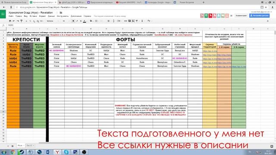Open the new browser tab plus button
Viewport: 276px width, 155px height.
(x=204, y=2)
